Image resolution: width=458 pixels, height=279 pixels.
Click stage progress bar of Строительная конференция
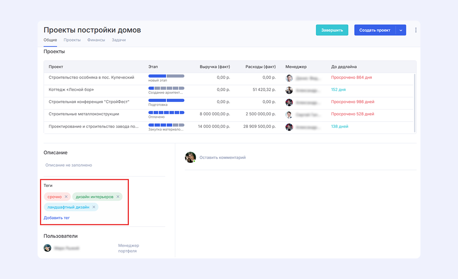click(166, 100)
